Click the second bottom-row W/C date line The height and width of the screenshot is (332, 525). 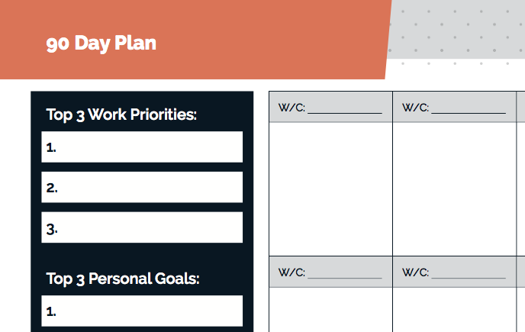click(x=469, y=277)
